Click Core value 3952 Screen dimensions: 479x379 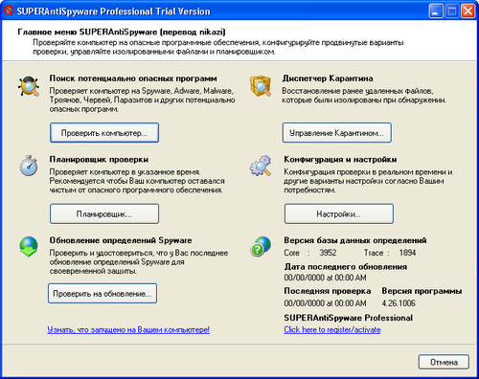click(328, 253)
